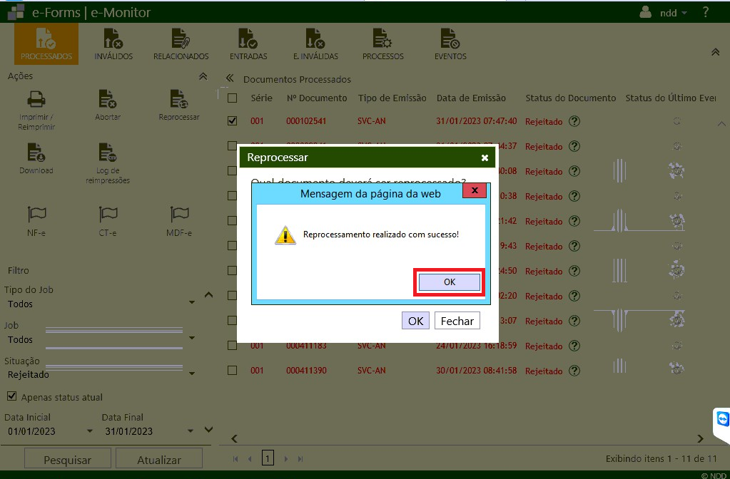Toggle Apenas status atual checkbox

(12, 397)
